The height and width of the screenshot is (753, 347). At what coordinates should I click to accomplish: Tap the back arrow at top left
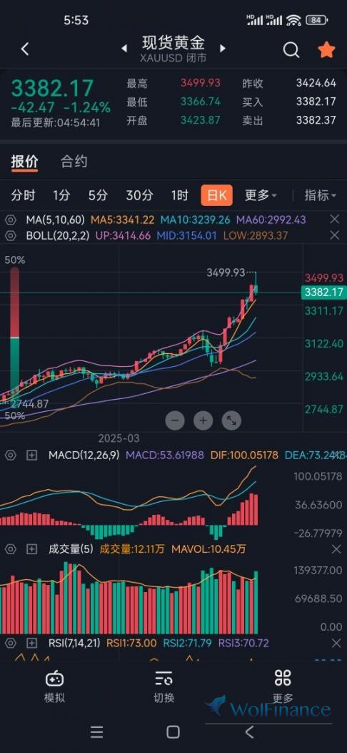coord(26,49)
